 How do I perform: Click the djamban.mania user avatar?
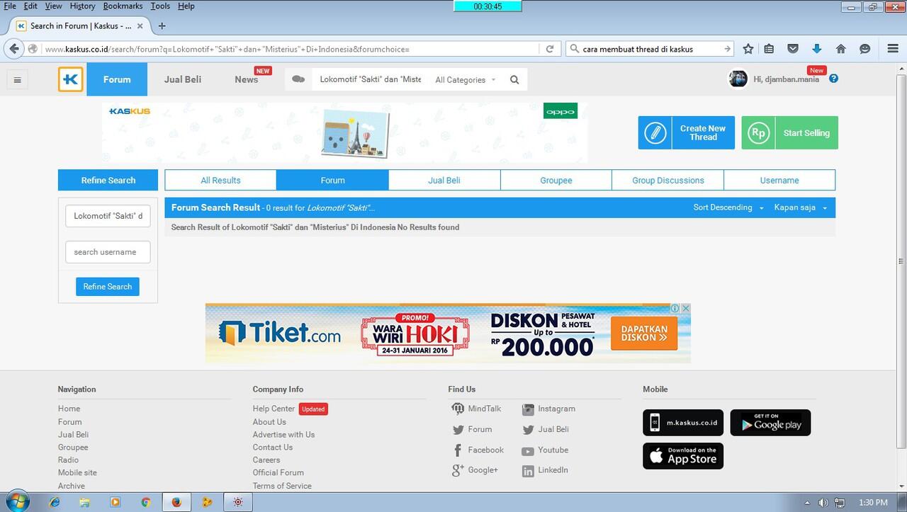(x=738, y=79)
